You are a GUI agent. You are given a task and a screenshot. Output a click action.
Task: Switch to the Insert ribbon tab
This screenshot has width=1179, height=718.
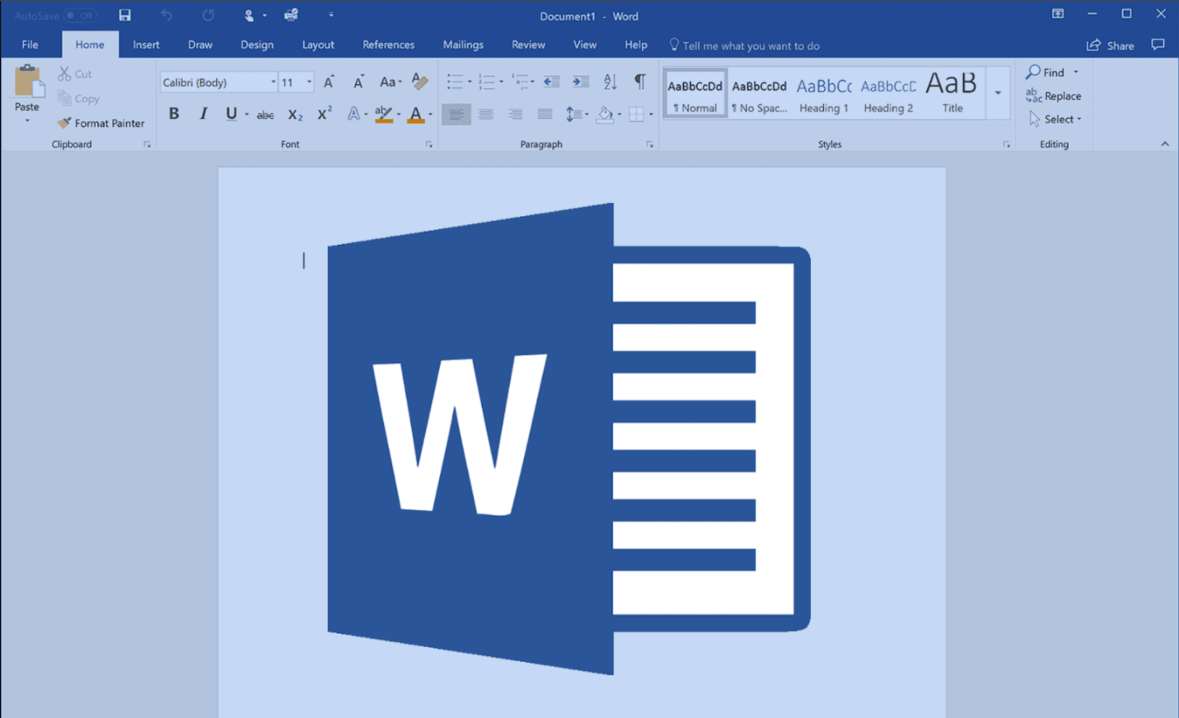pos(146,45)
